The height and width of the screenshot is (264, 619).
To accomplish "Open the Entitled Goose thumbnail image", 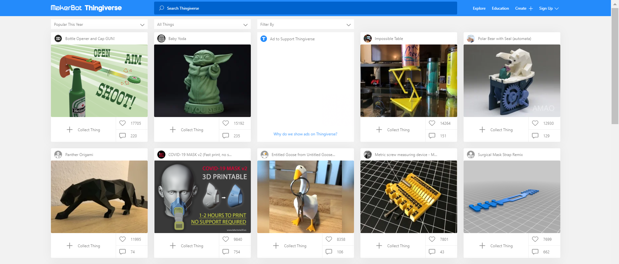I will [306, 197].
